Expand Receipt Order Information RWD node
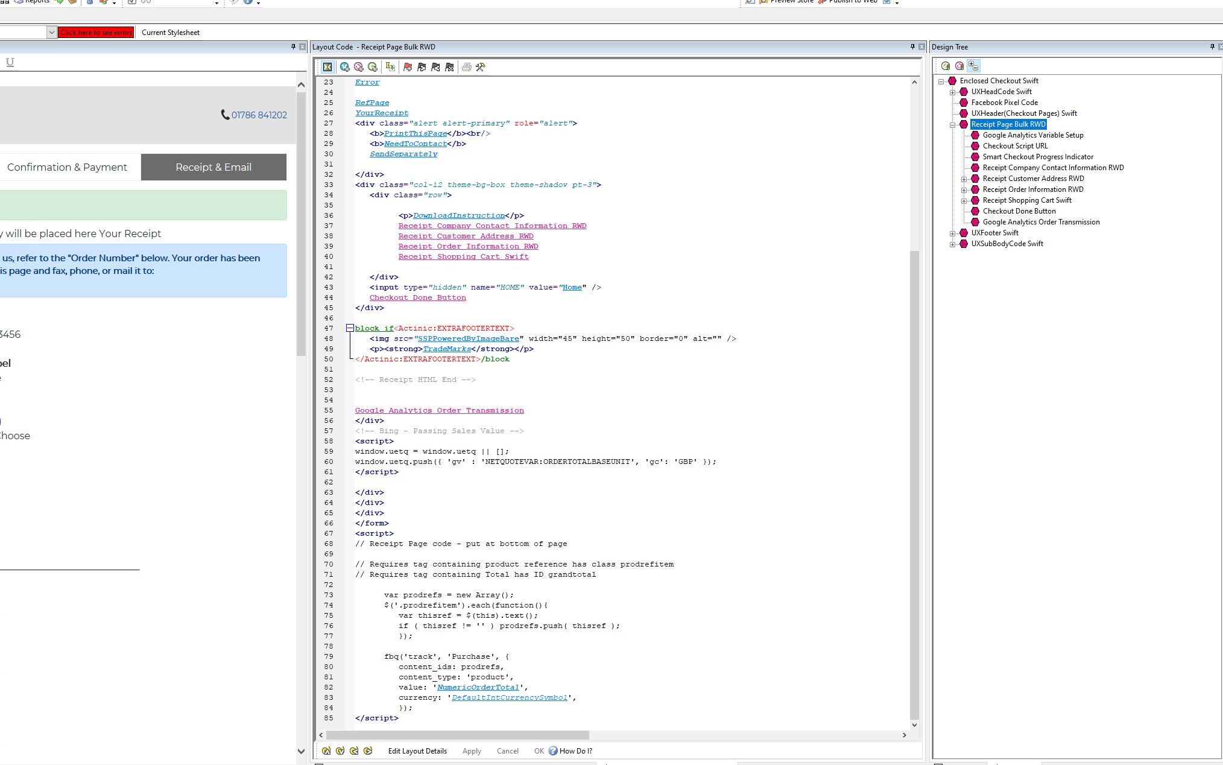Image resolution: width=1223 pixels, height=765 pixels. (x=964, y=190)
